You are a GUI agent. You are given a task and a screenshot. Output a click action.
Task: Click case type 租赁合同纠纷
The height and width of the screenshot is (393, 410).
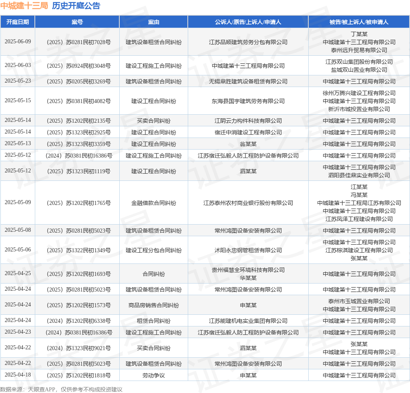tap(153, 321)
